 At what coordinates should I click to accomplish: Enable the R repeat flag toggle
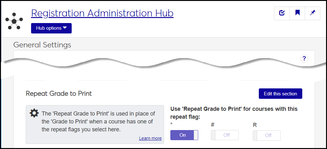[267, 135]
